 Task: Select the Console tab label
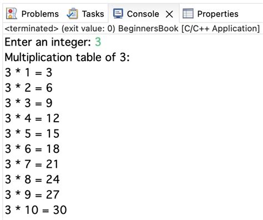tap(143, 14)
